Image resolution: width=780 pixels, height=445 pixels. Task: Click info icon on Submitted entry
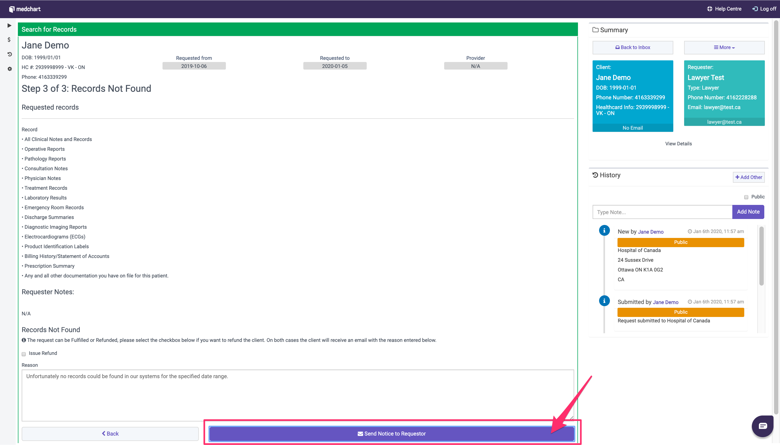[x=604, y=301]
